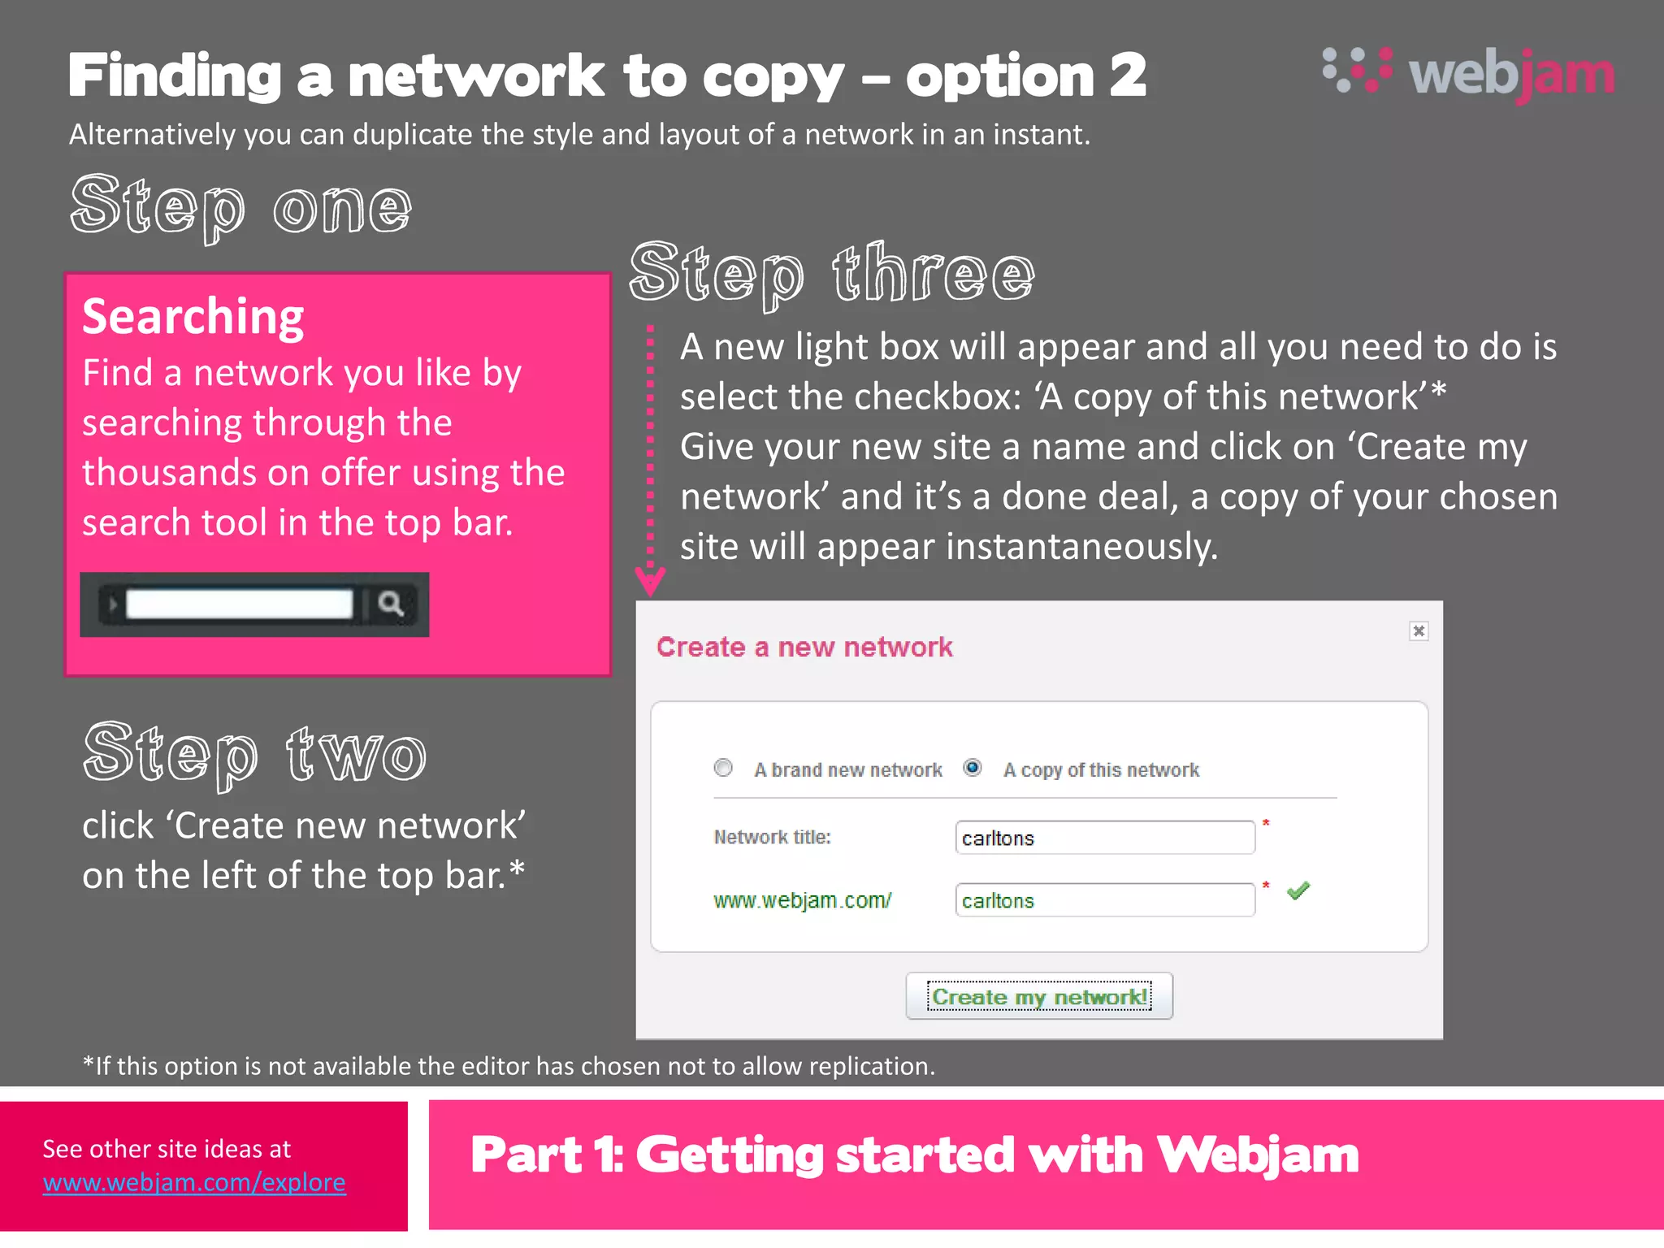Click the green checkmark availability icon
This screenshot has width=1664, height=1248.
[1298, 890]
